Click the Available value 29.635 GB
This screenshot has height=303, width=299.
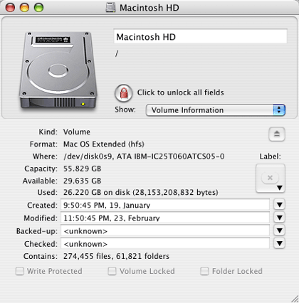click(x=82, y=181)
